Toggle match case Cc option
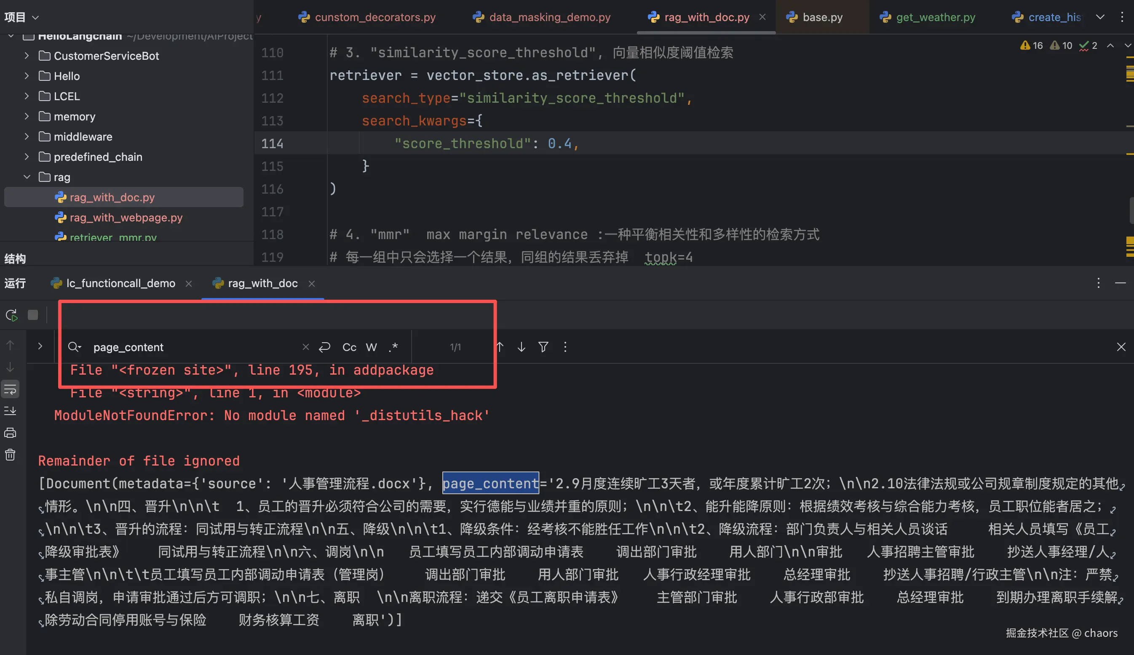The width and height of the screenshot is (1134, 655). [349, 347]
